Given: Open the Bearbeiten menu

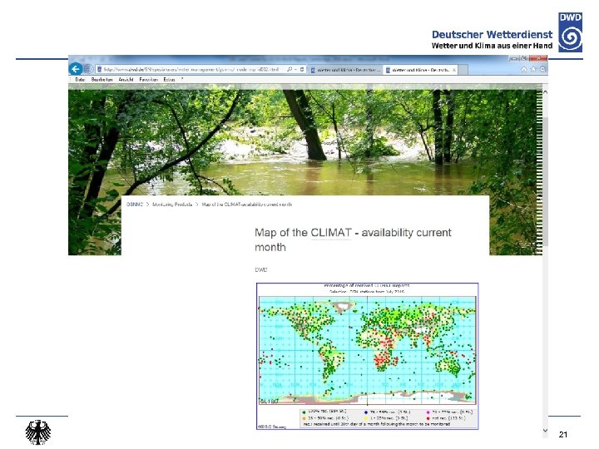Looking at the screenshot, I should [x=102, y=80].
